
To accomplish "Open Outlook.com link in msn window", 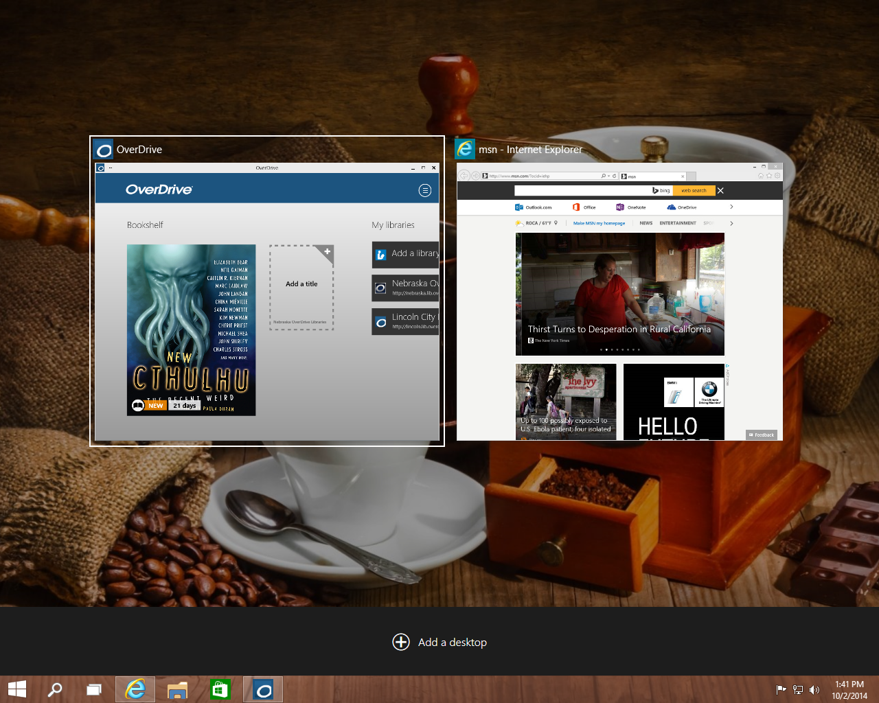I will point(534,207).
